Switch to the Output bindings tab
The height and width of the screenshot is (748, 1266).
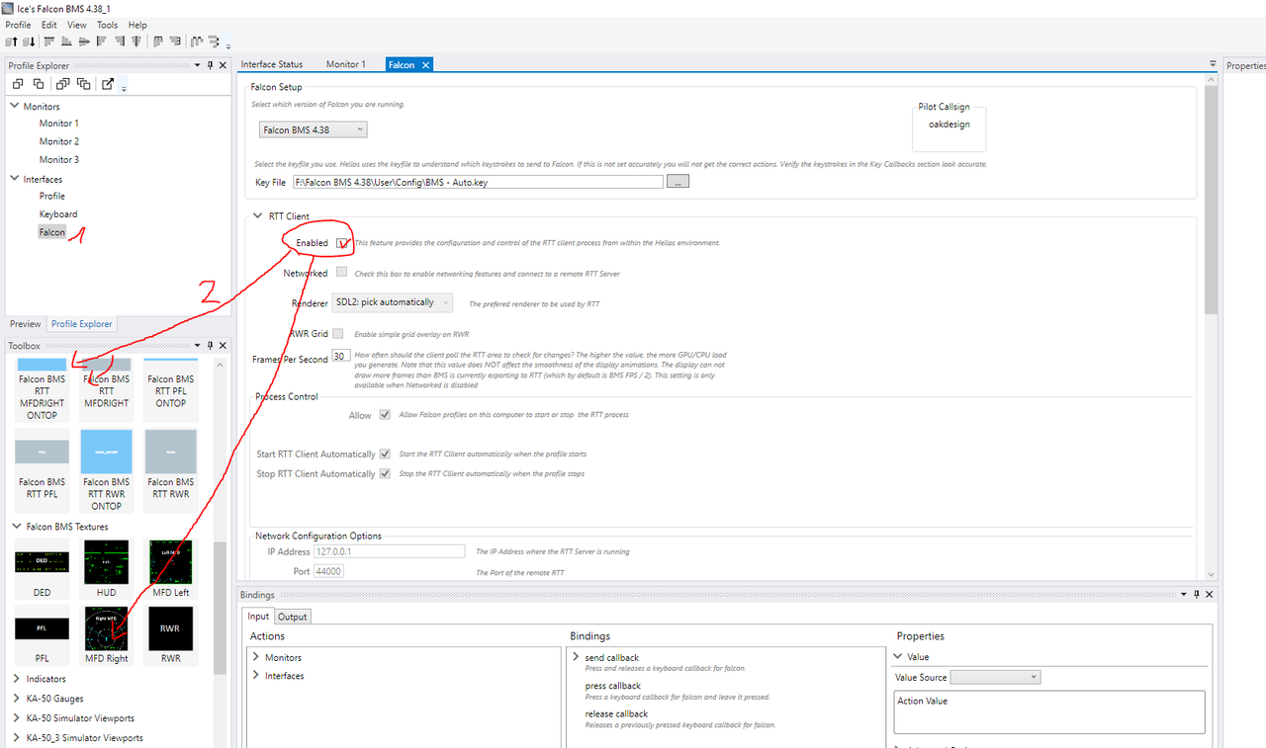pos(293,616)
